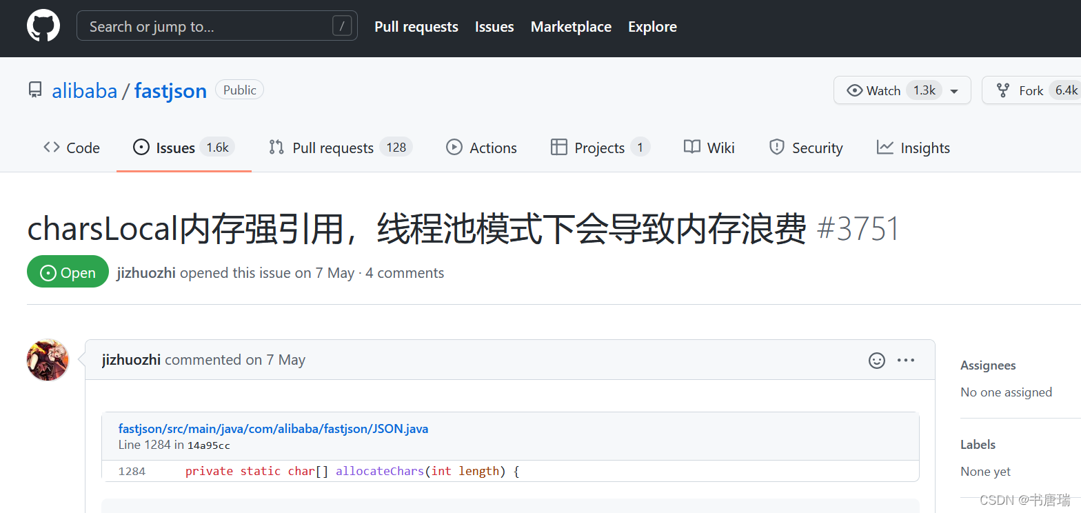
Task: Click the Issues count badge 1.6k
Action: (x=217, y=148)
